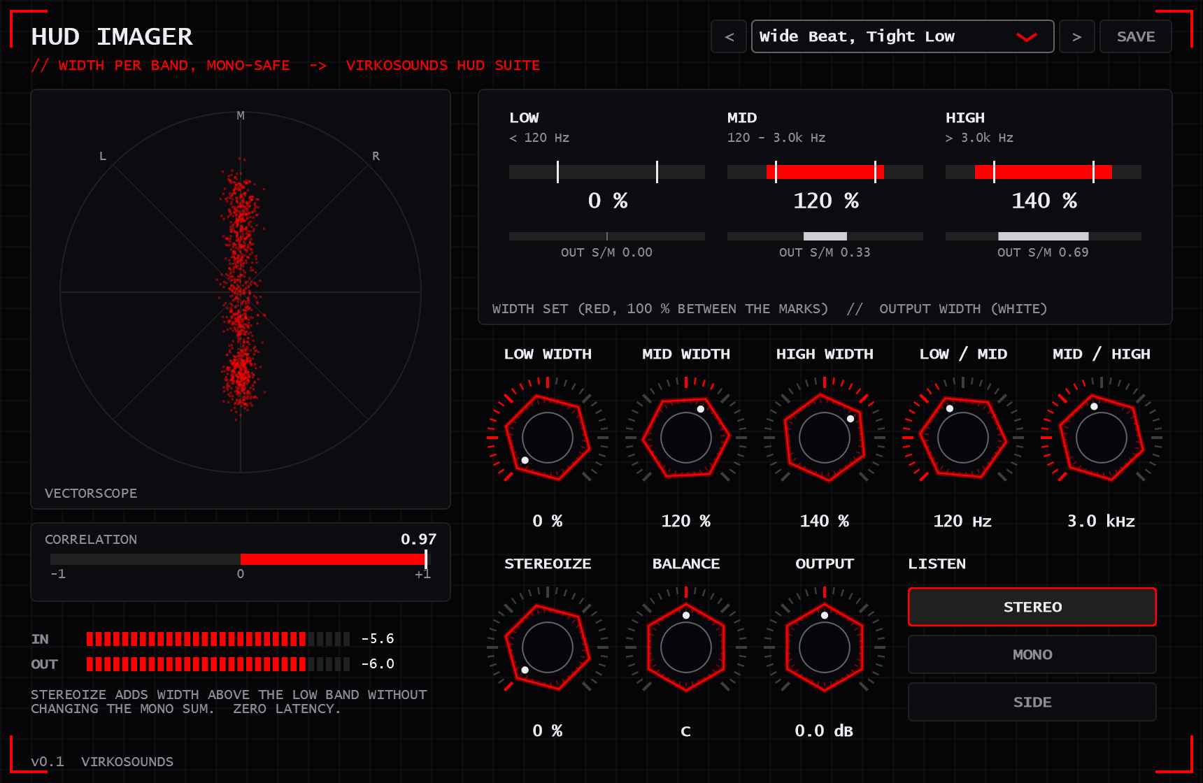Click the red chevron in the preset selector

[x=1026, y=37]
